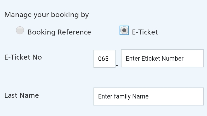Click the "Booking Reference" option label
The height and width of the screenshot is (116, 207).
(x=59, y=32)
